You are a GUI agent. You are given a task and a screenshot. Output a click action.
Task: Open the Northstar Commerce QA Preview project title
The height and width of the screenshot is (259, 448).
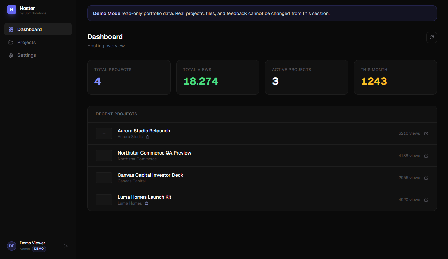pos(154,153)
